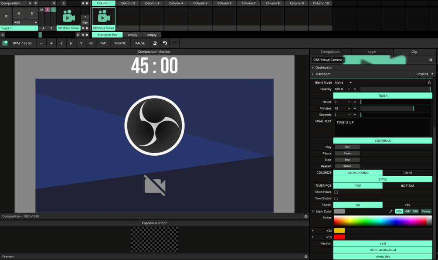This screenshot has height=260, width=438.
Task: Click the BPM PAUSE button
Action: (140, 43)
